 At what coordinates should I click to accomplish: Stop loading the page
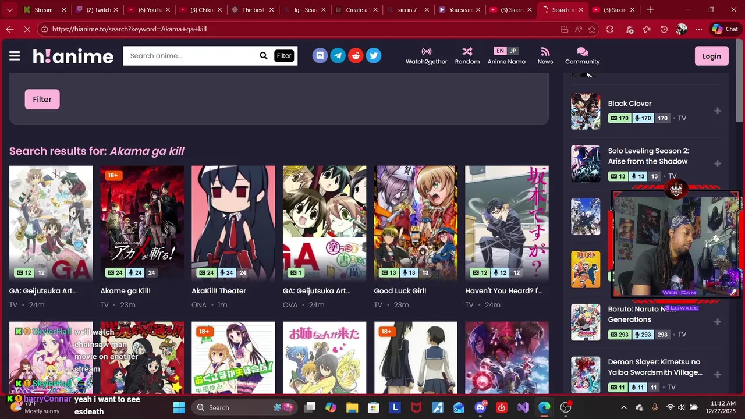pos(27,29)
